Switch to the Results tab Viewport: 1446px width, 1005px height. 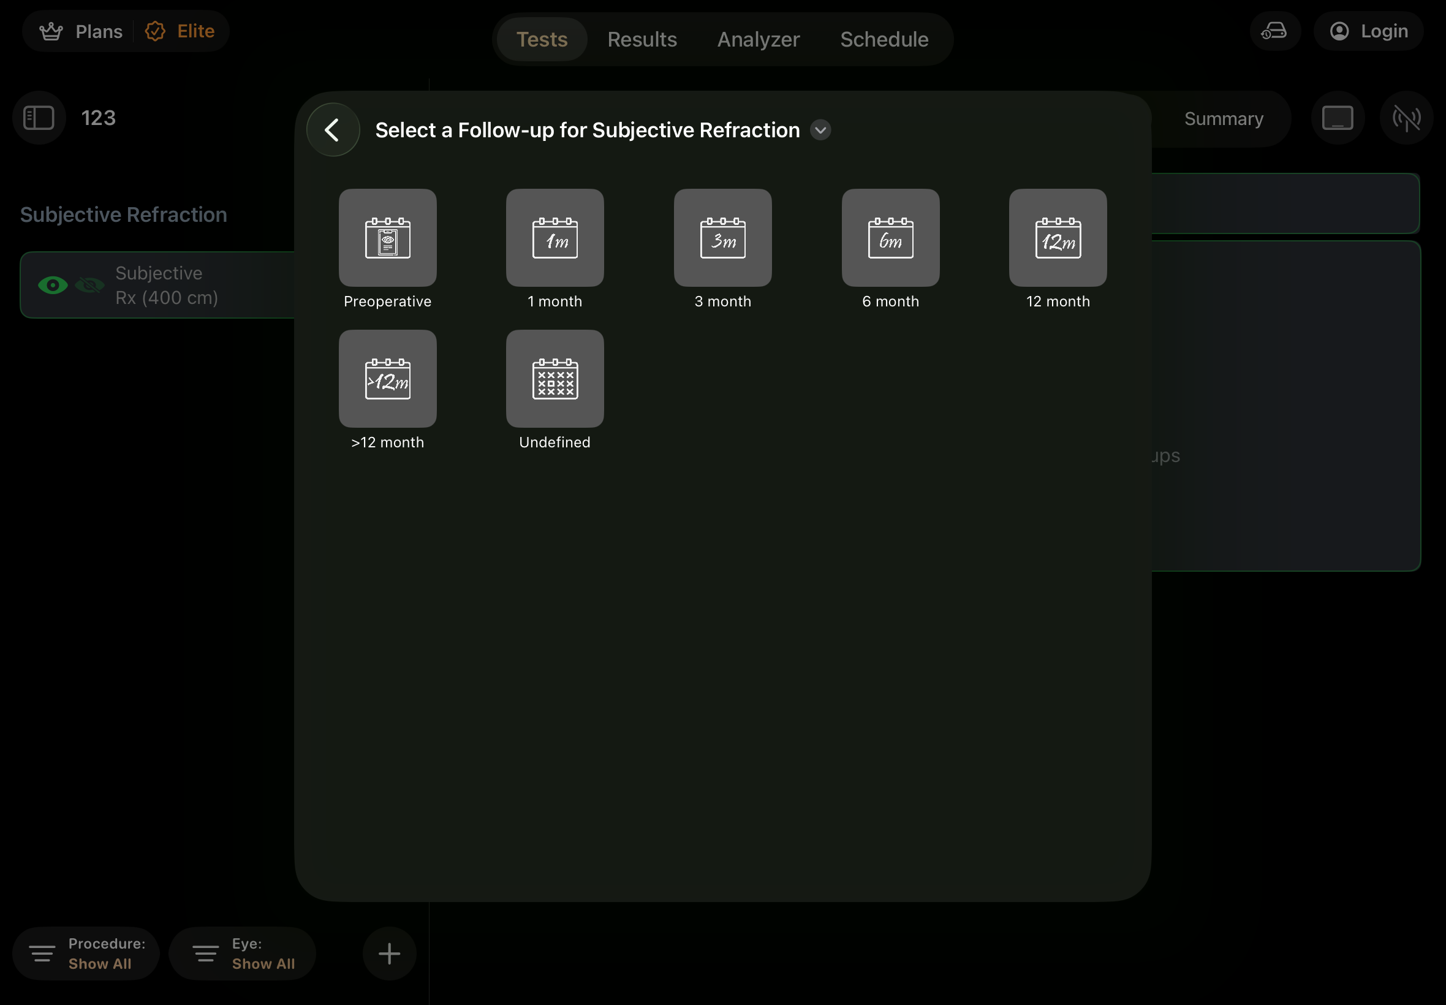(642, 39)
